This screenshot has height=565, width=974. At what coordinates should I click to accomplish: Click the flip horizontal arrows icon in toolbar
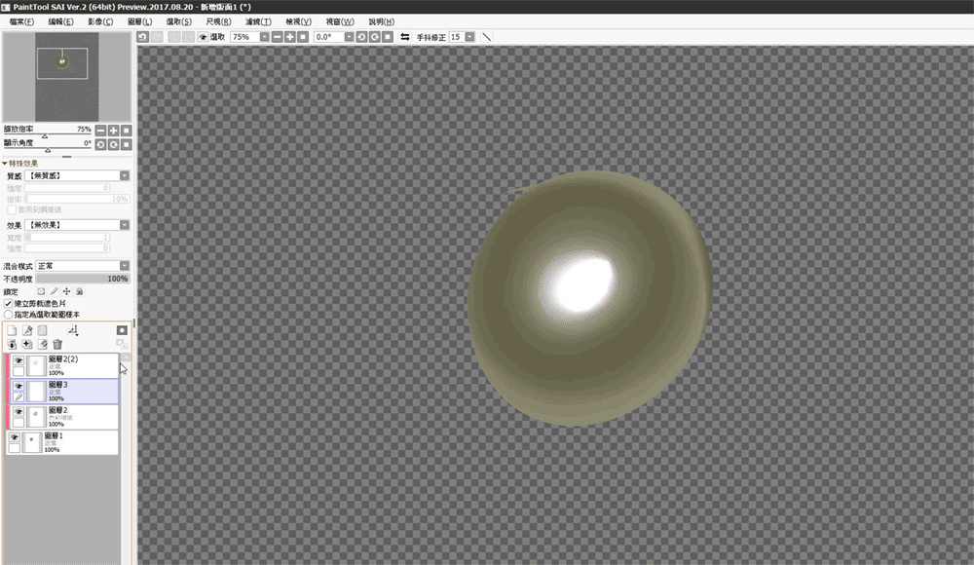(405, 36)
